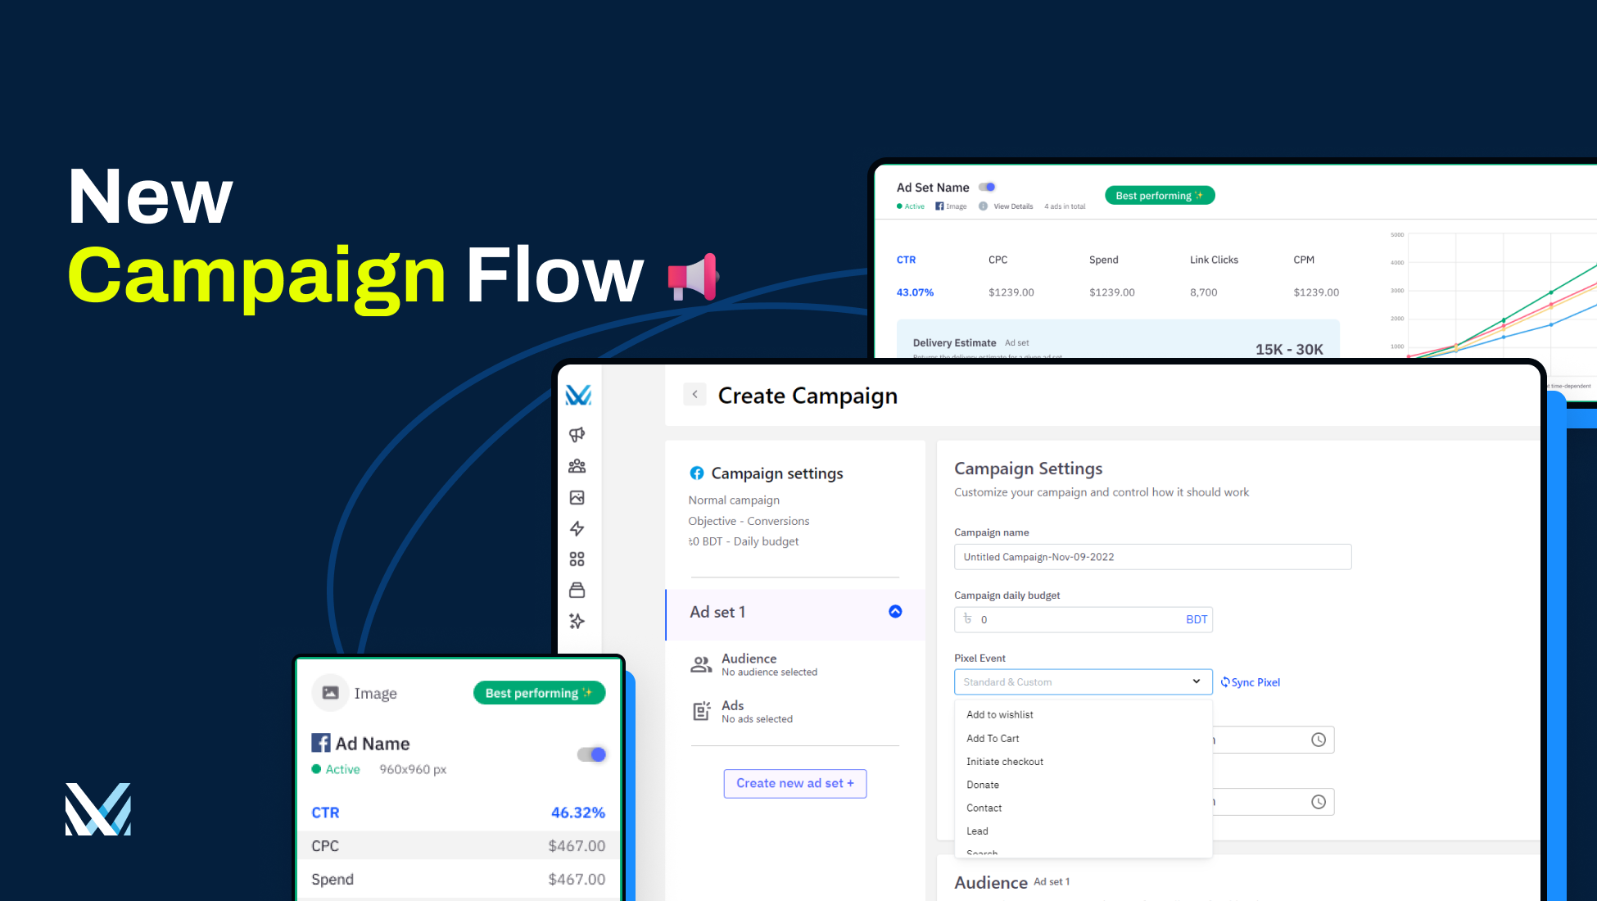The width and height of the screenshot is (1597, 901).
Task: Click the Active status under Ad Set Name
Action: (911, 206)
